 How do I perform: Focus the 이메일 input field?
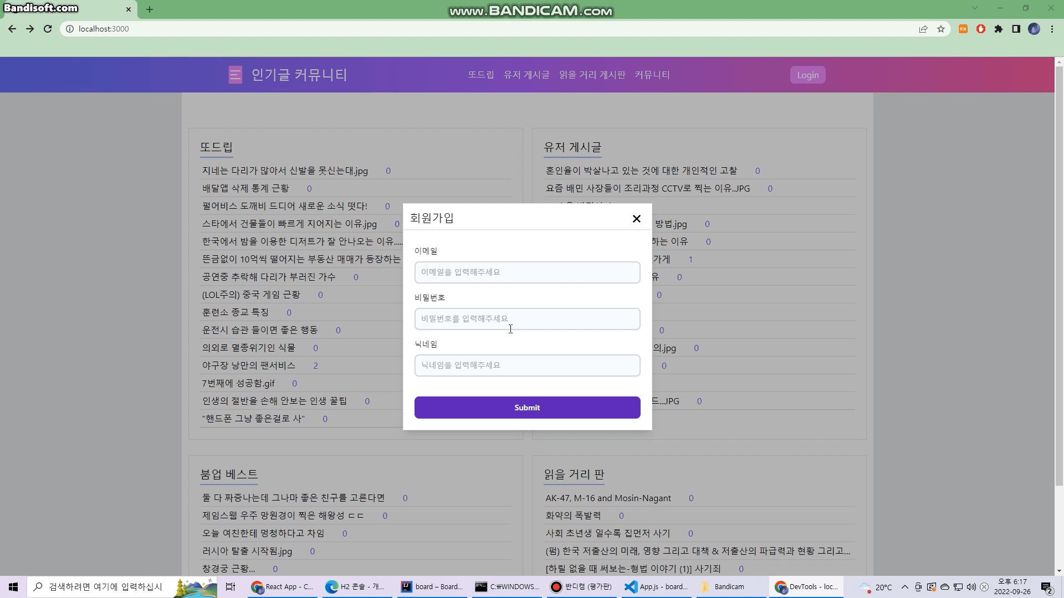tap(527, 272)
